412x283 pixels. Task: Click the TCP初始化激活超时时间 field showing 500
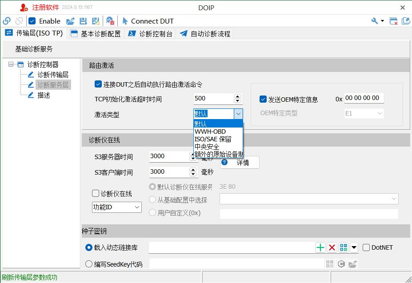[x=213, y=99]
